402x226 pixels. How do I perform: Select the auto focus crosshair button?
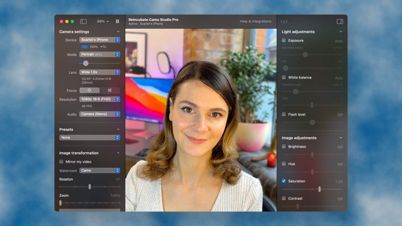90,90
